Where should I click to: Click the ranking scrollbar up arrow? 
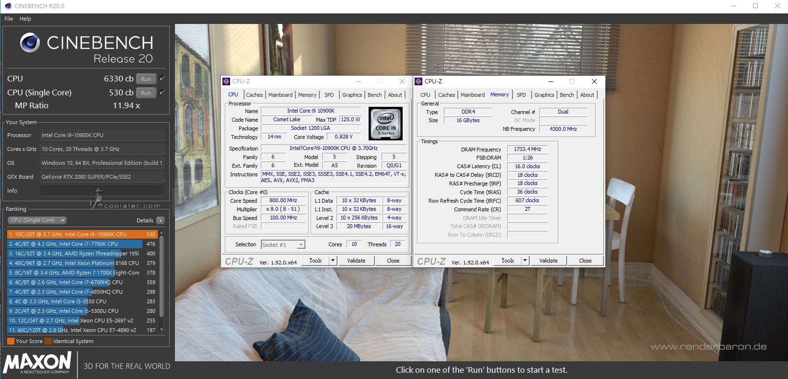point(162,233)
